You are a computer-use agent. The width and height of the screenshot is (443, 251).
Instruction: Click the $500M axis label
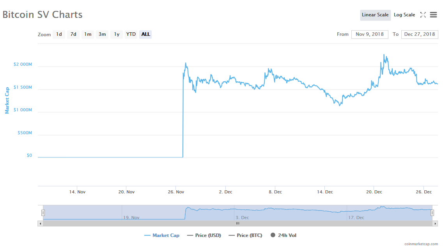pyautogui.click(x=25, y=133)
